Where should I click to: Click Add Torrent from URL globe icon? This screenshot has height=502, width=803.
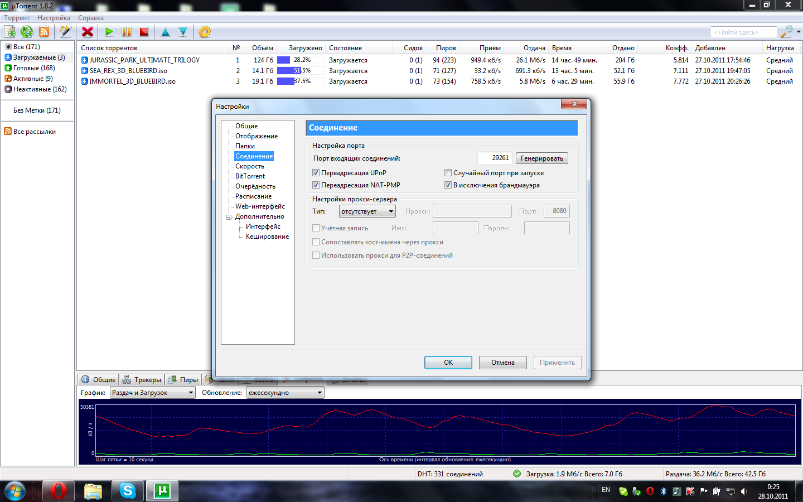(x=27, y=32)
